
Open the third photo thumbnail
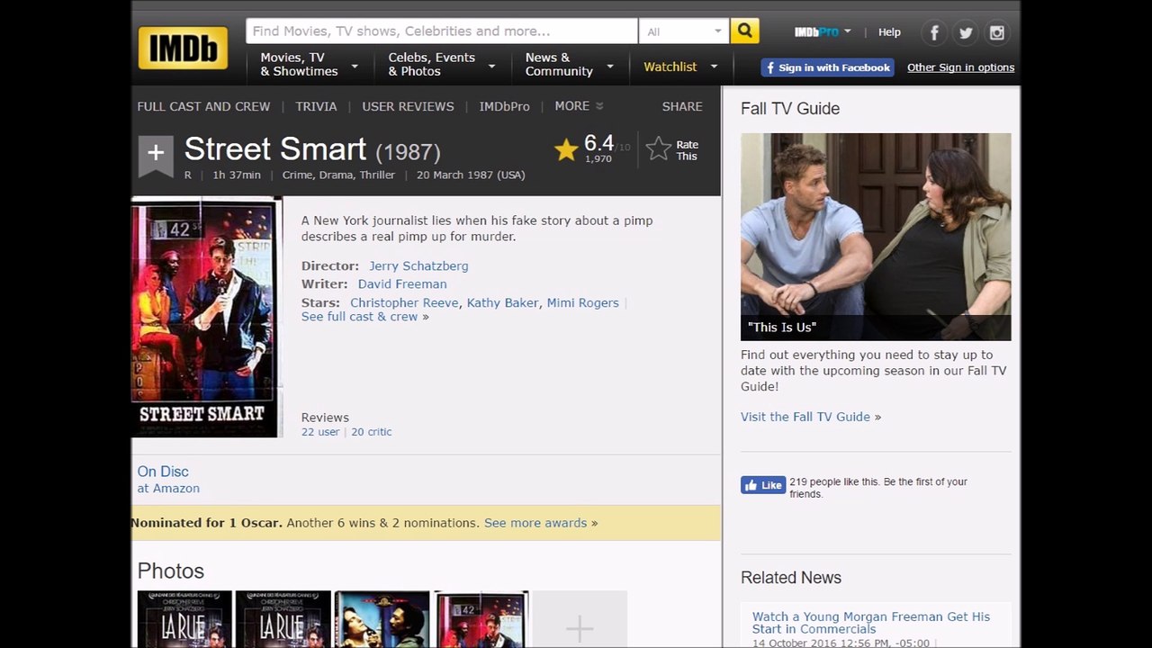[382, 619]
